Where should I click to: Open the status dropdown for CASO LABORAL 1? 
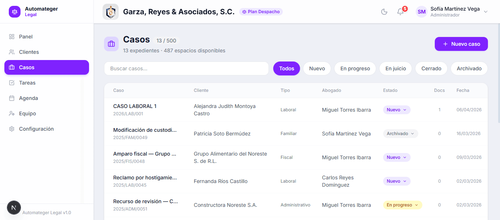(x=396, y=109)
